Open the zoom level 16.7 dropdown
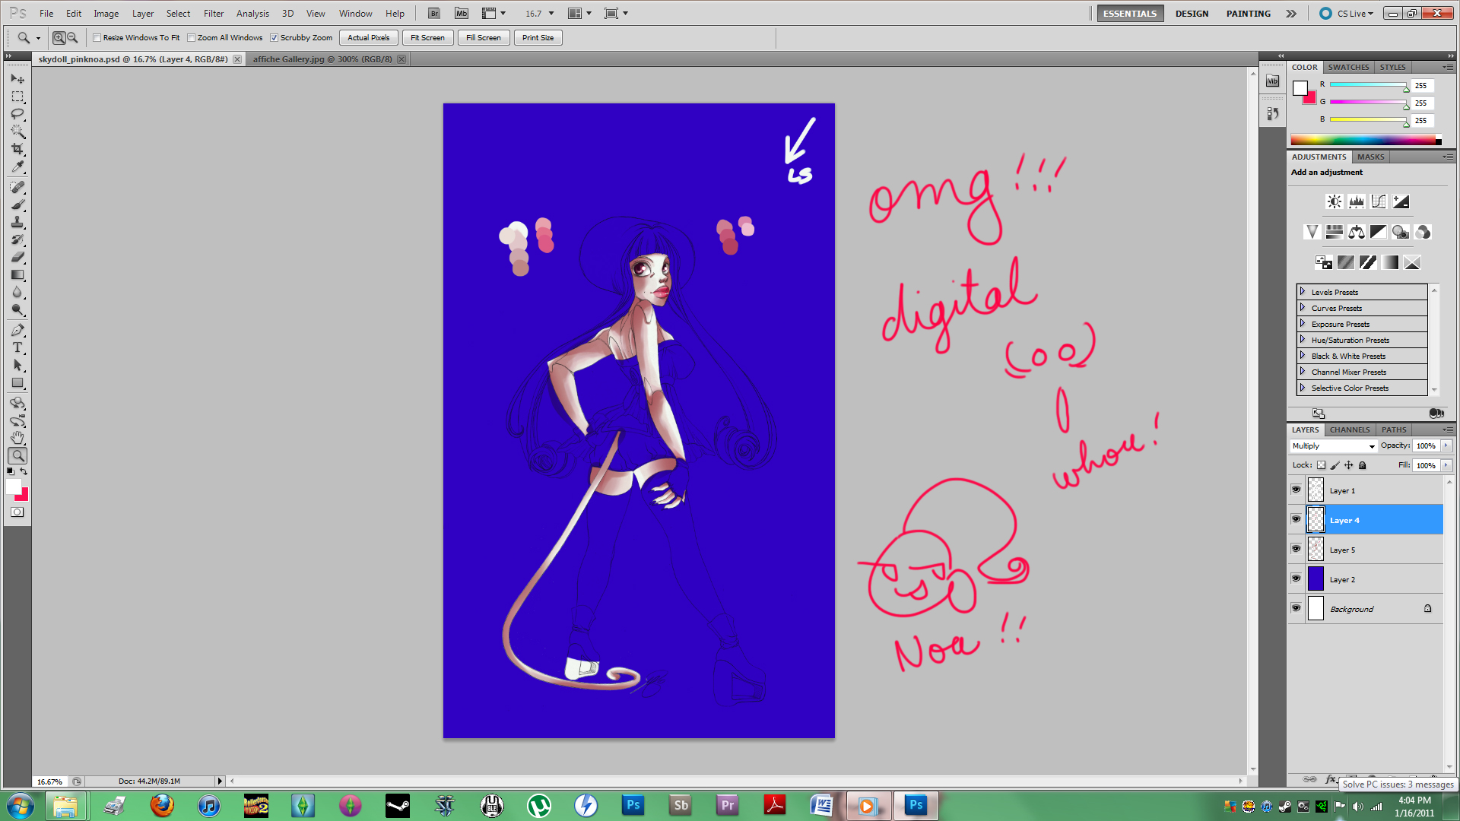This screenshot has height=821, width=1460. pos(551,14)
